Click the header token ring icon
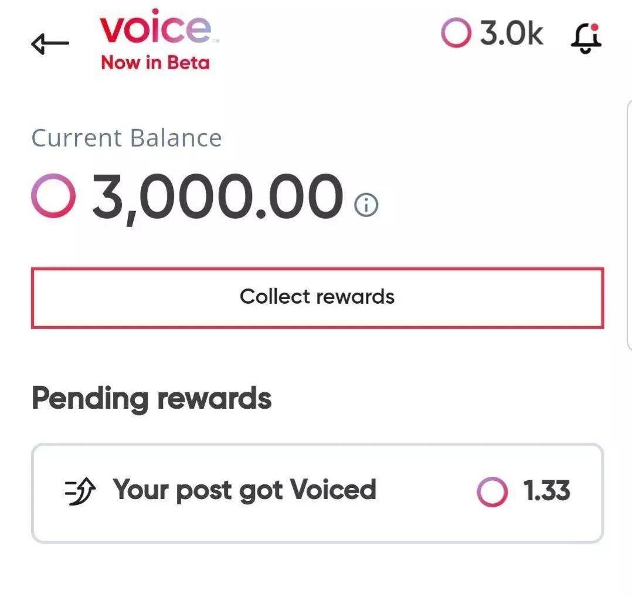632x597 pixels. 456,35
